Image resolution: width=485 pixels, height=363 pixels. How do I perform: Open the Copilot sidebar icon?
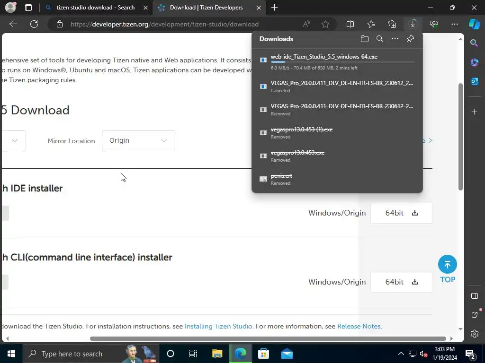(474, 24)
